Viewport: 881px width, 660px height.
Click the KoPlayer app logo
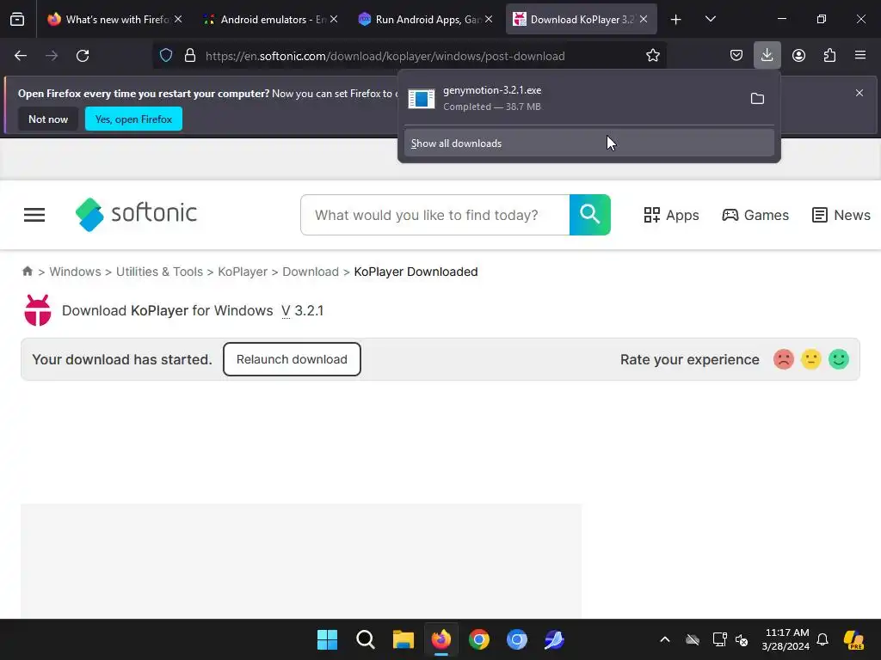pyautogui.click(x=38, y=310)
